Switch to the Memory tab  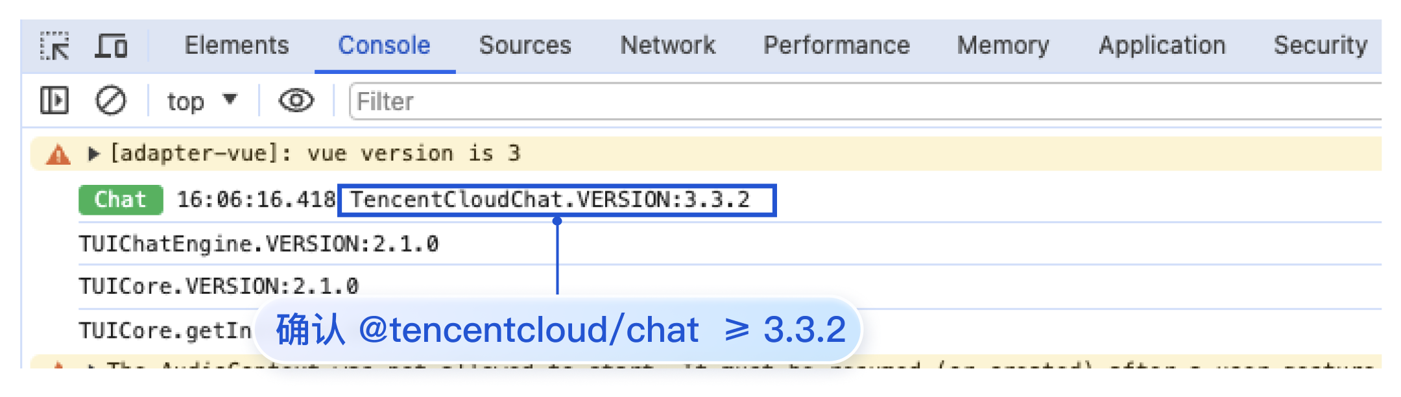(1003, 45)
